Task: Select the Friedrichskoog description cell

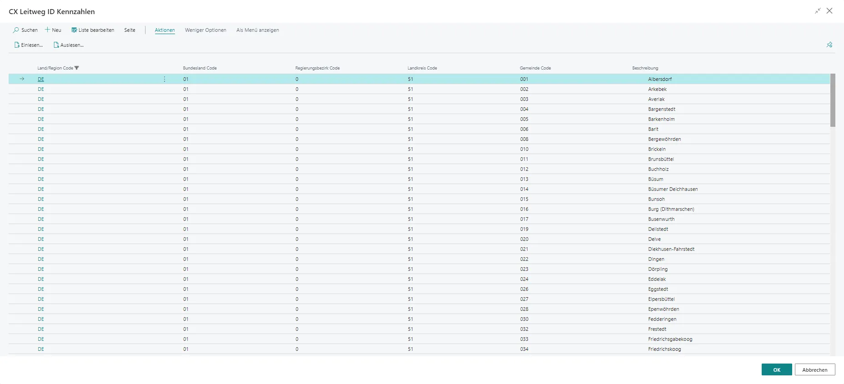Action: pos(664,349)
